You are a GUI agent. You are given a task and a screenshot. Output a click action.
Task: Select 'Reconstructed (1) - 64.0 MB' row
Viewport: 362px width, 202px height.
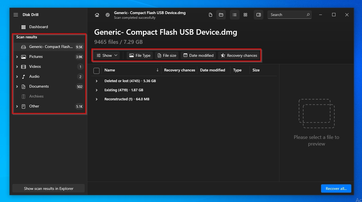[x=184, y=99]
